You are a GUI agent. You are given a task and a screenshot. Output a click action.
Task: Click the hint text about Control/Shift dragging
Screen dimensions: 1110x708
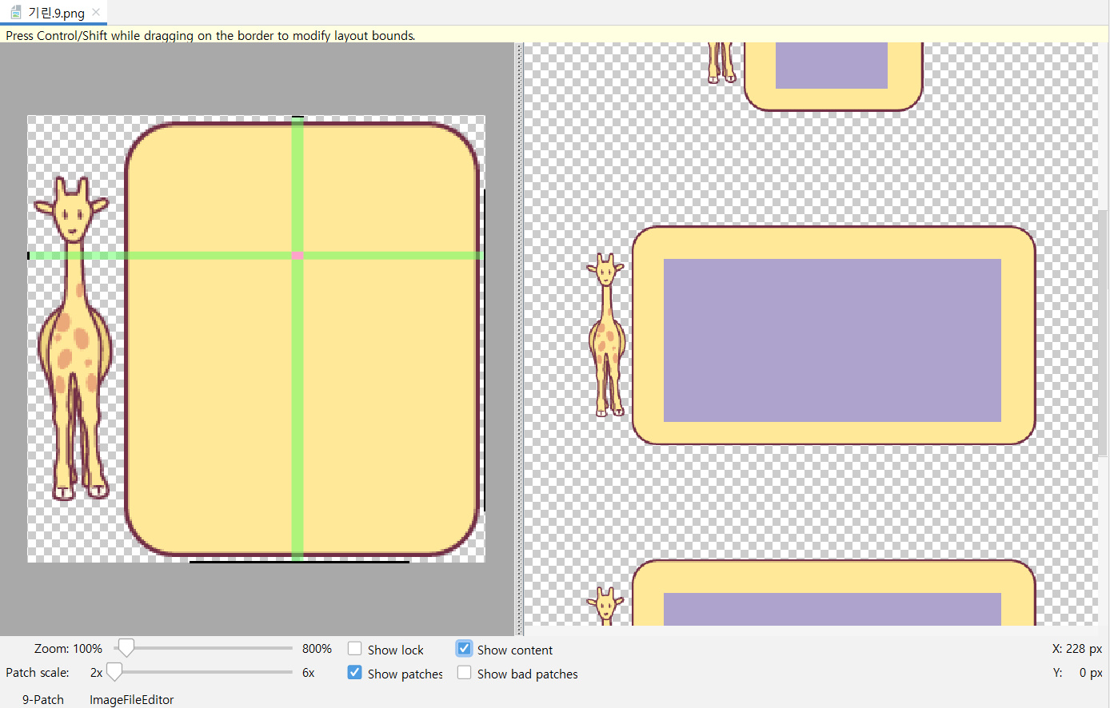(x=211, y=35)
